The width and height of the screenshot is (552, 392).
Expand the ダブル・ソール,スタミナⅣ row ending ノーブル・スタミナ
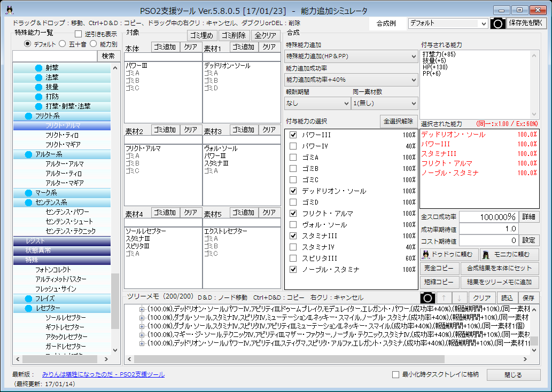tap(142, 318)
